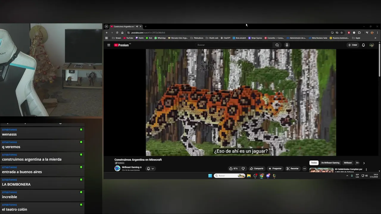
Task: Open the Apple bookmarks folder
Action: (x=356, y=38)
